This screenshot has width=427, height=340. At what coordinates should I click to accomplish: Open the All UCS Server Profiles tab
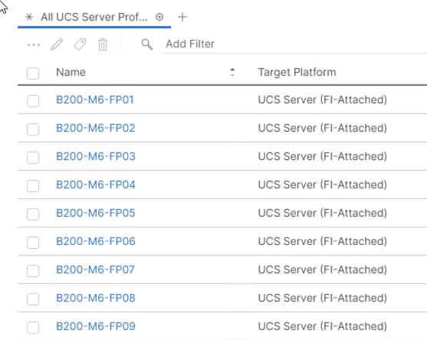click(x=94, y=17)
